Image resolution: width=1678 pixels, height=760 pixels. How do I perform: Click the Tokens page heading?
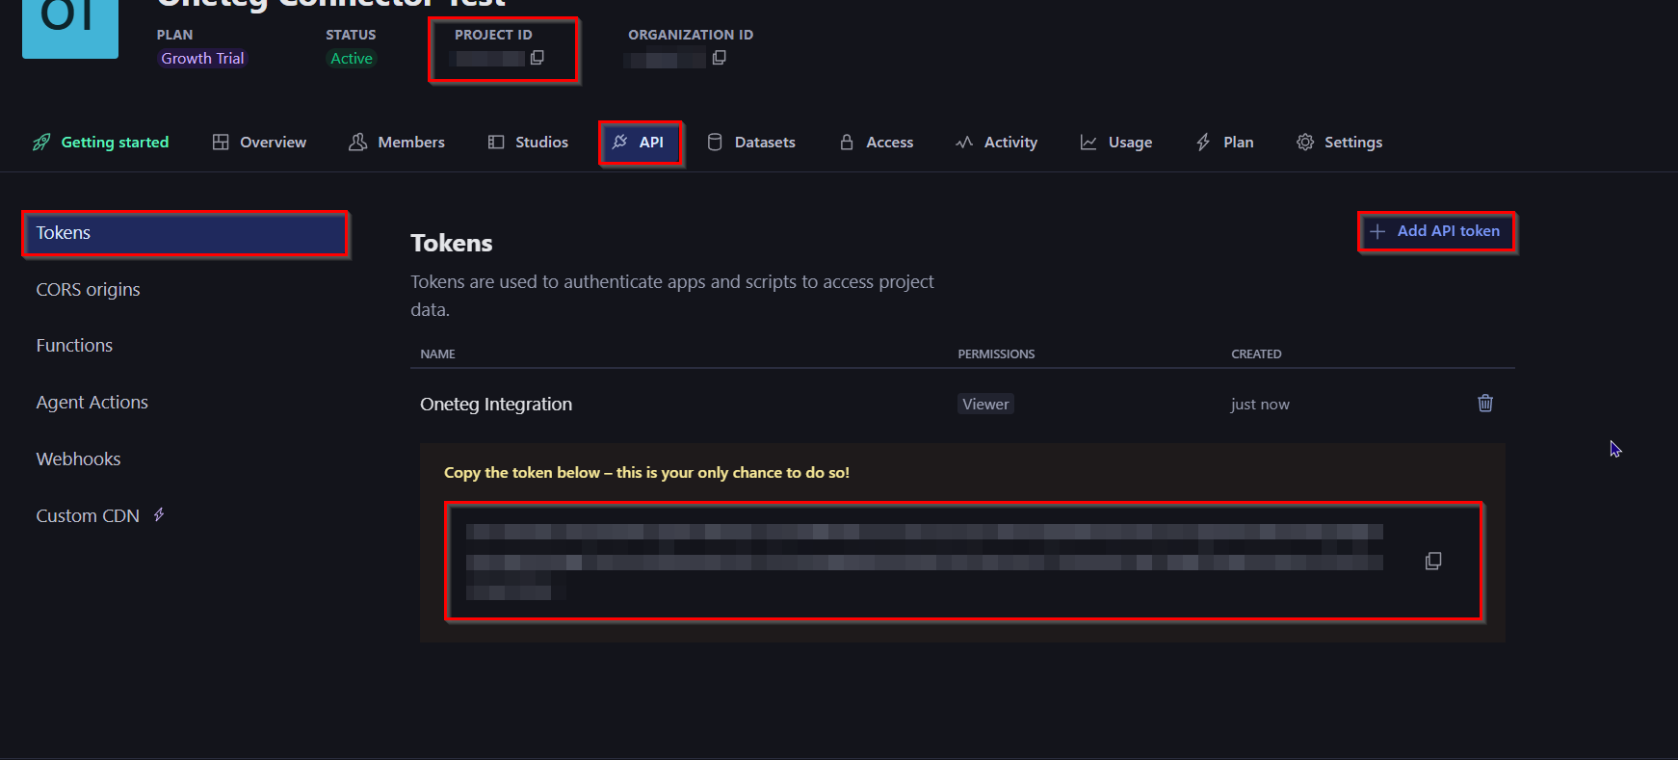452,244
